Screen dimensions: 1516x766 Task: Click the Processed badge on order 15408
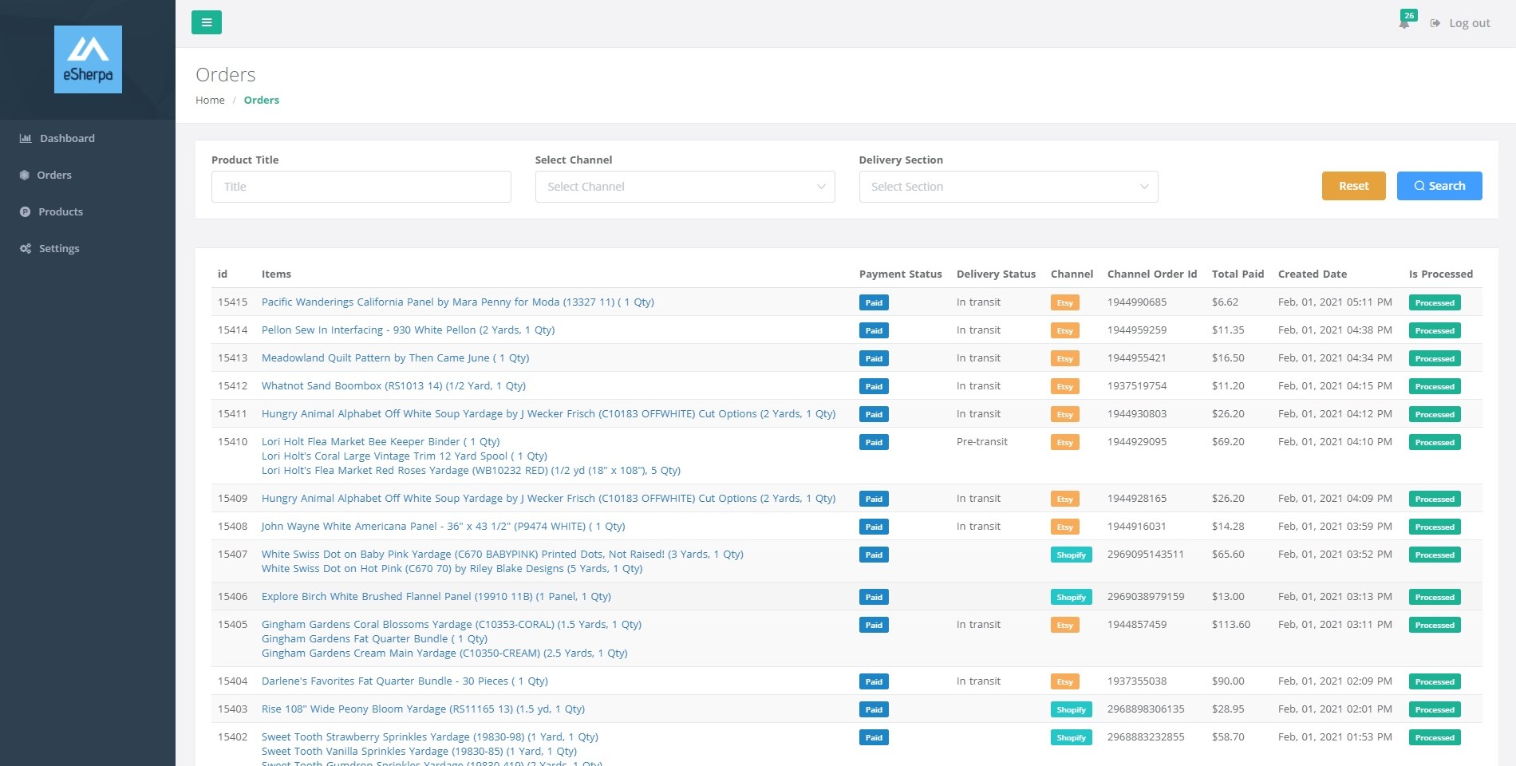point(1435,527)
